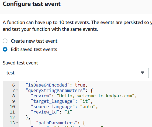Click the dropdown arrow of test selector
The height and width of the screenshot is (127, 152).
(142, 73)
